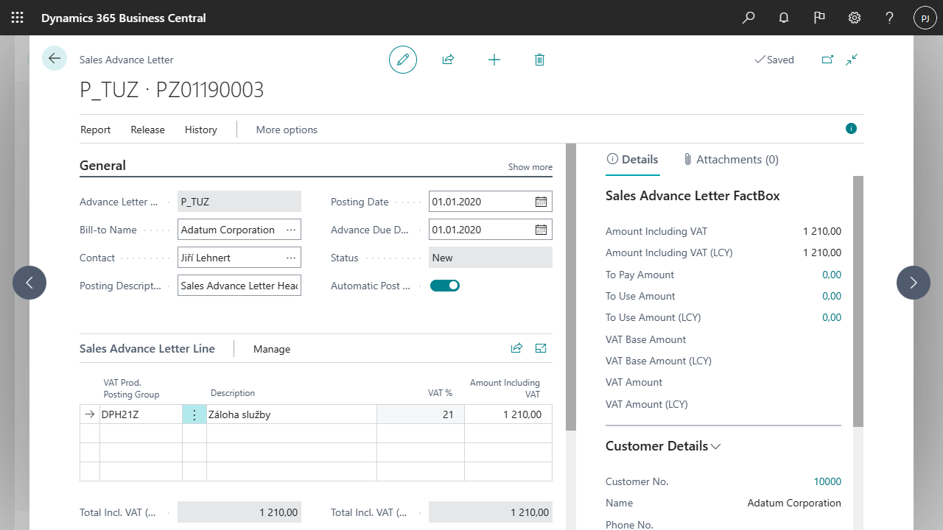This screenshot has width=943, height=530.
Task: Open the app launcher waffle menu
Action: 18,18
